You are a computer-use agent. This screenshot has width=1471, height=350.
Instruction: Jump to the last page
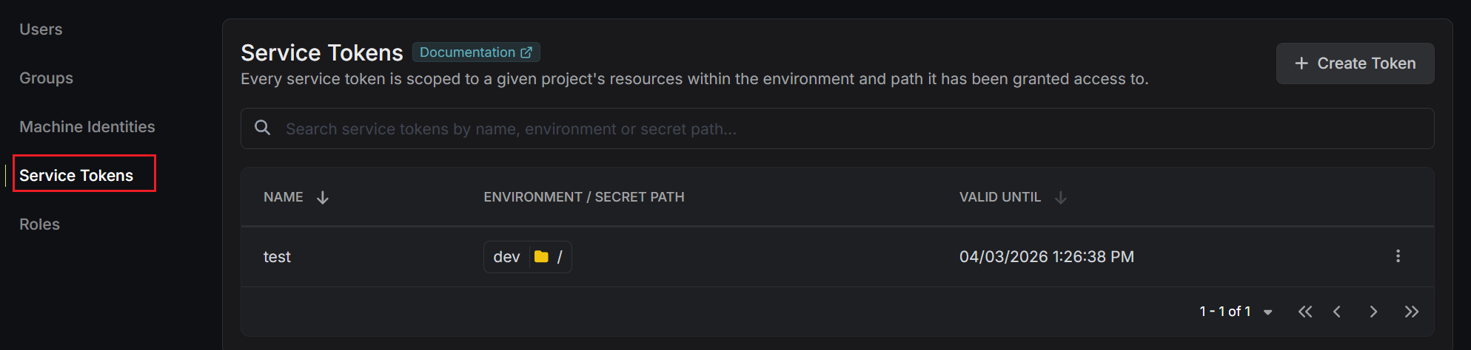point(1411,312)
